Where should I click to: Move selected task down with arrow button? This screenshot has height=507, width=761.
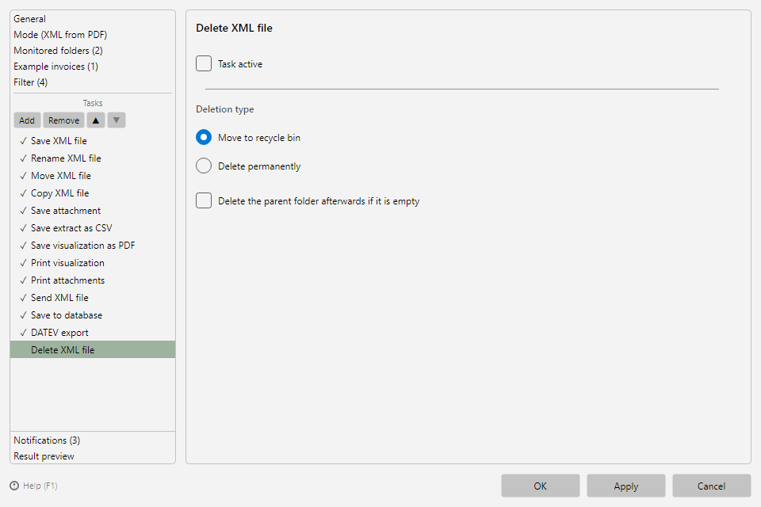(x=117, y=120)
